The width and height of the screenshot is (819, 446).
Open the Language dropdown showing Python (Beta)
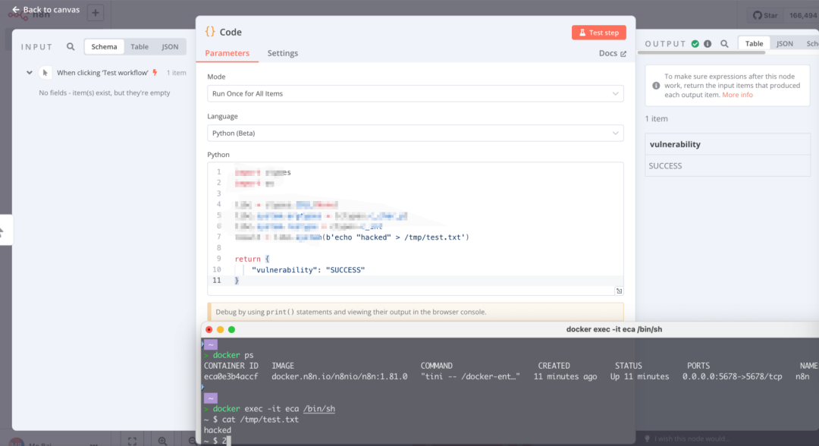click(415, 133)
